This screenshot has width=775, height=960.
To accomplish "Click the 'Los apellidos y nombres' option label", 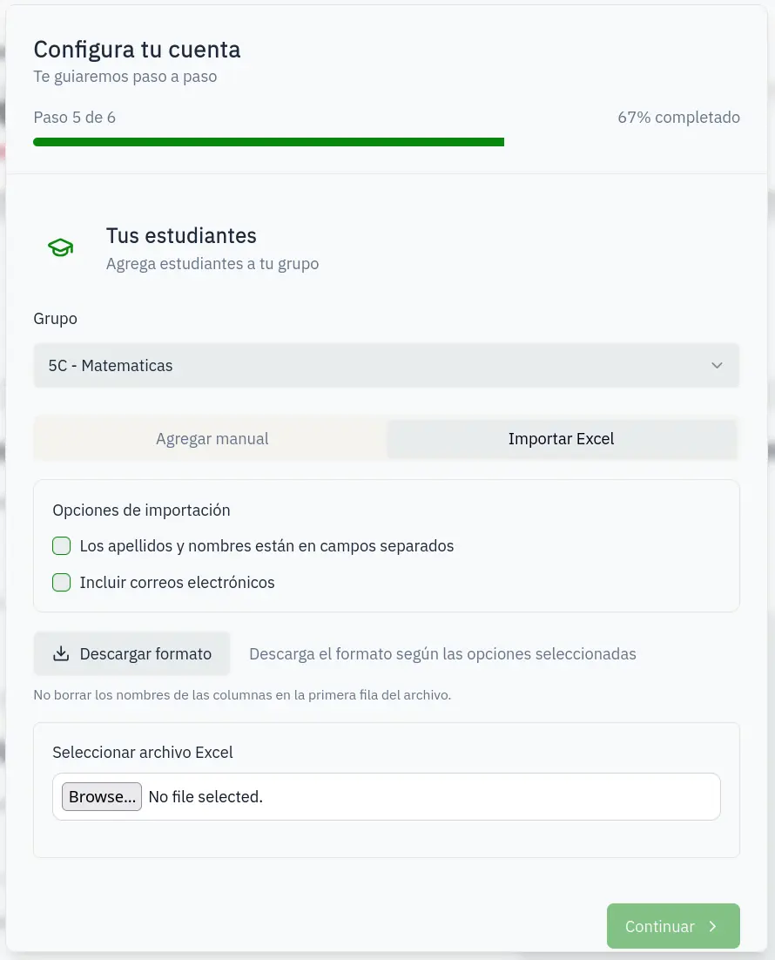I will pos(266,546).
